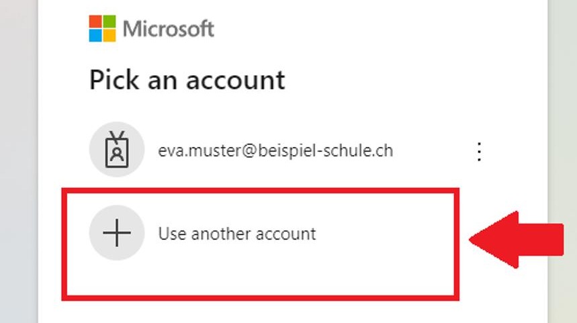Choose the "Use another account" label
The image size is (577, 323).
click(x=236, y=234)
